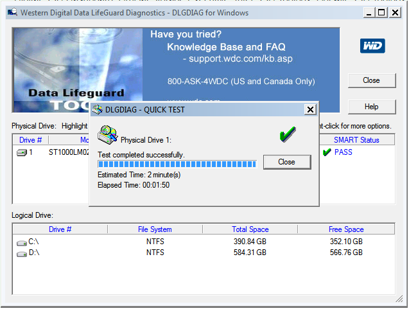Click the Quick Test dialog title icon
Screen dimensions: 409x311
98,110
